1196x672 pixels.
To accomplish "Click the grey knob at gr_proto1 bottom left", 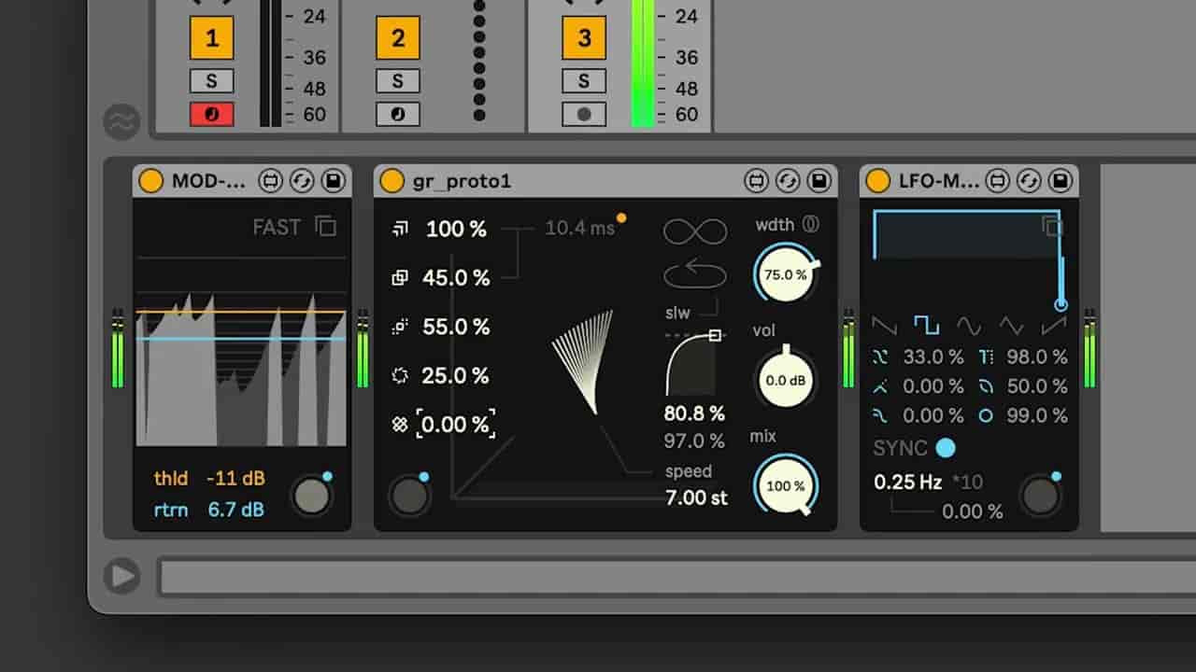I will point(408,497).
